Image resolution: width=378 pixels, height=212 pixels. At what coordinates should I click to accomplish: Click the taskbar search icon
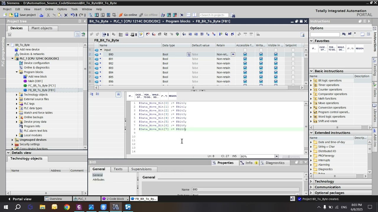[x=18, y=207]
